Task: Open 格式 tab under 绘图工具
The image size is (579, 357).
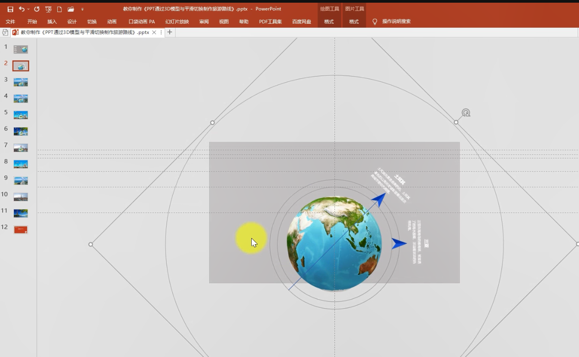Action: tap(329, 21)
